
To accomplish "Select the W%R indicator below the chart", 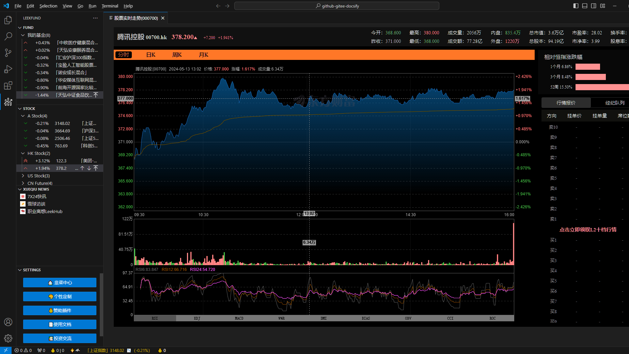I will click(x=282, y=318).
